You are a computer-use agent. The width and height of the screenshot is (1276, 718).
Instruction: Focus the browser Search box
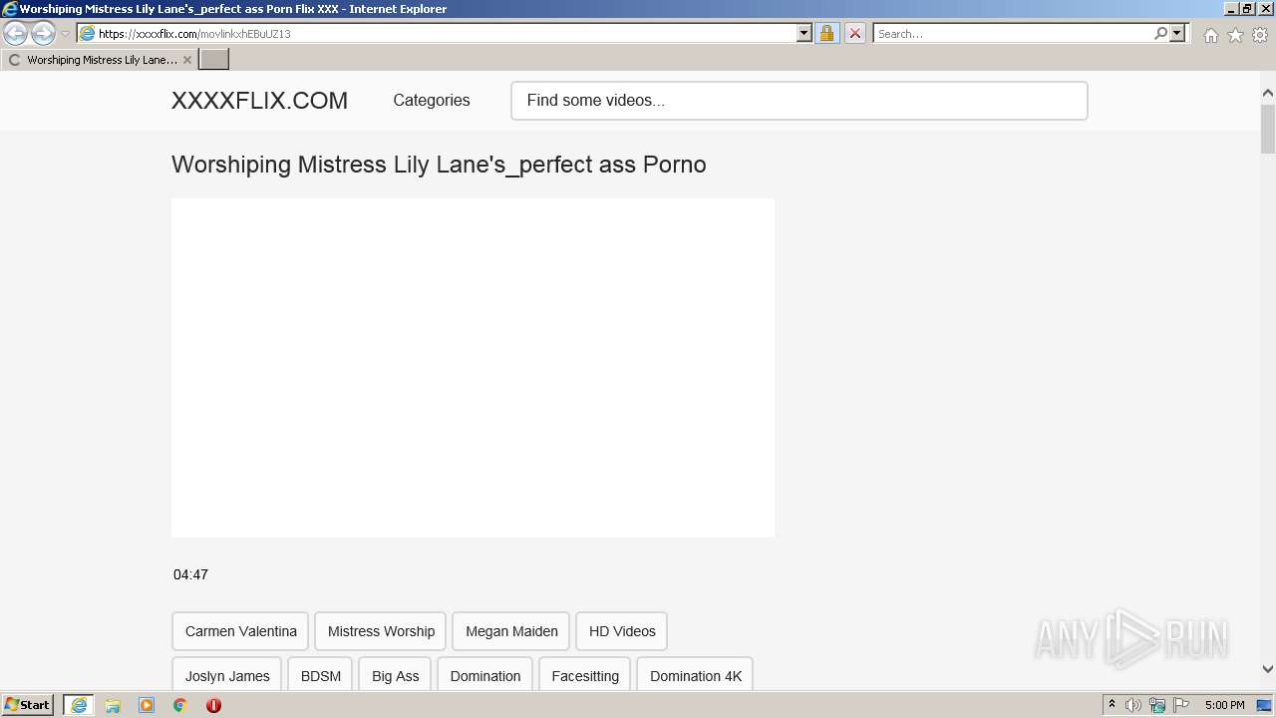1012,33
